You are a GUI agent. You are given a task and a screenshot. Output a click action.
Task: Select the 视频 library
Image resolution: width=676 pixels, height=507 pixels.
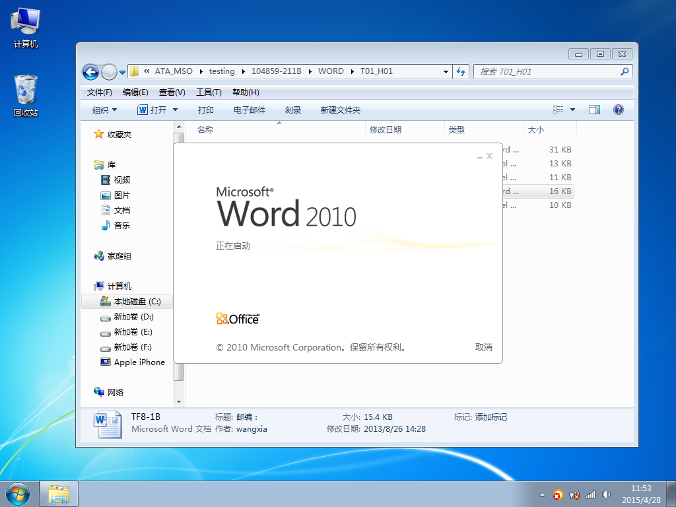click(x=115, y=180)
